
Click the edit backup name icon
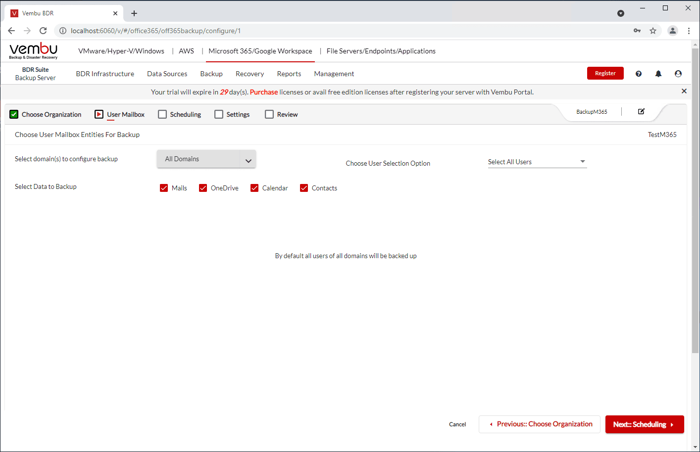coord(641,111)
